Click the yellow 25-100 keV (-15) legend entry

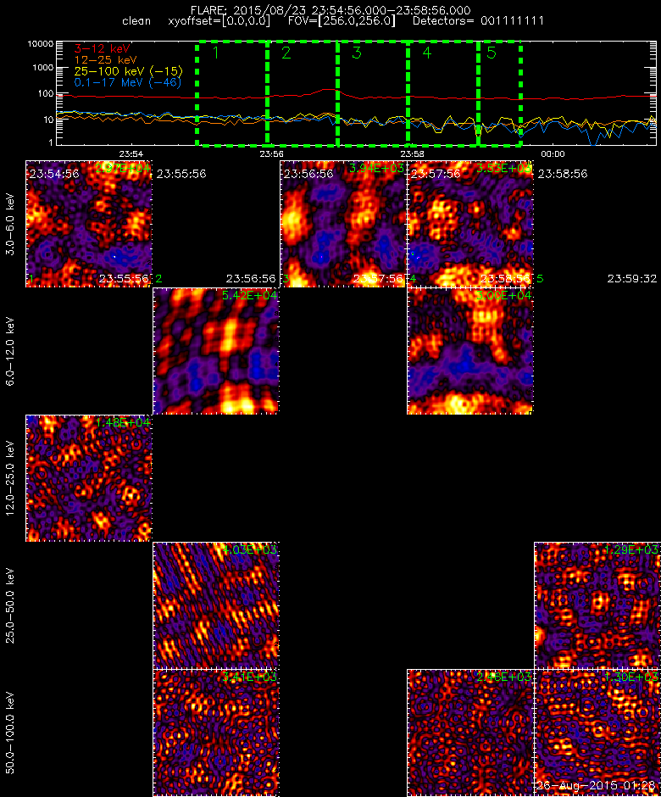pos(129,71)
